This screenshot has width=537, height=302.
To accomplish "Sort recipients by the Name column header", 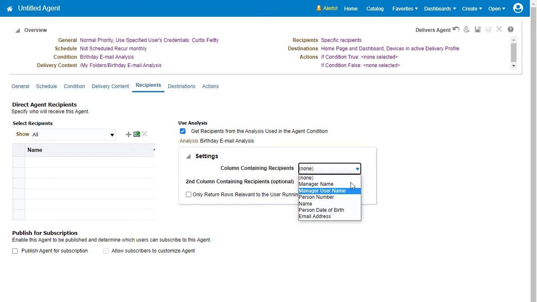I will coord(90,150).
